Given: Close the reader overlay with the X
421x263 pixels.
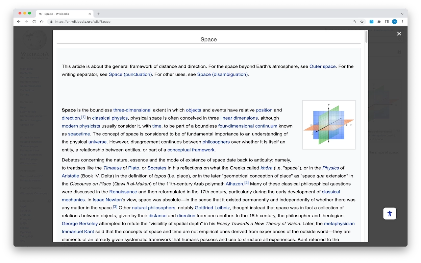Looking at the screenshot, I should 399,34.
